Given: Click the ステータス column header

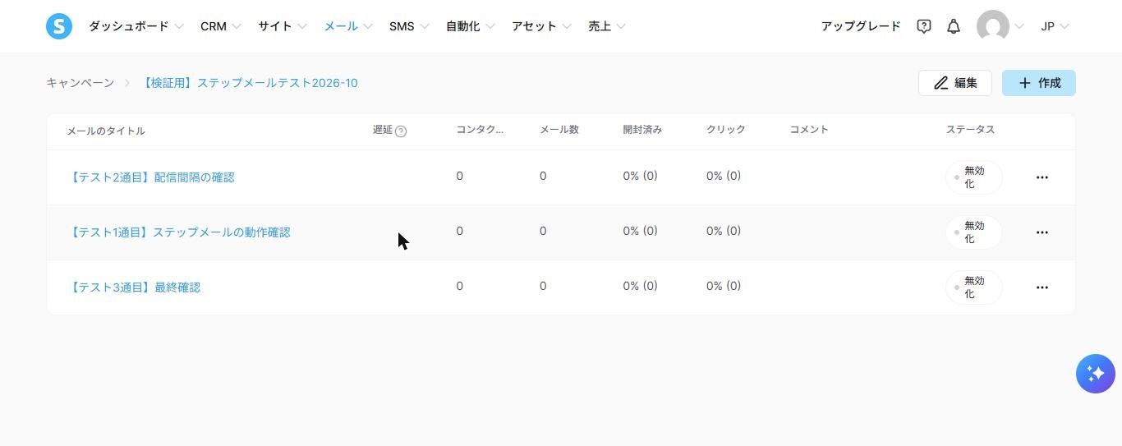Looking at the screenshot, I should click(970, 130).
